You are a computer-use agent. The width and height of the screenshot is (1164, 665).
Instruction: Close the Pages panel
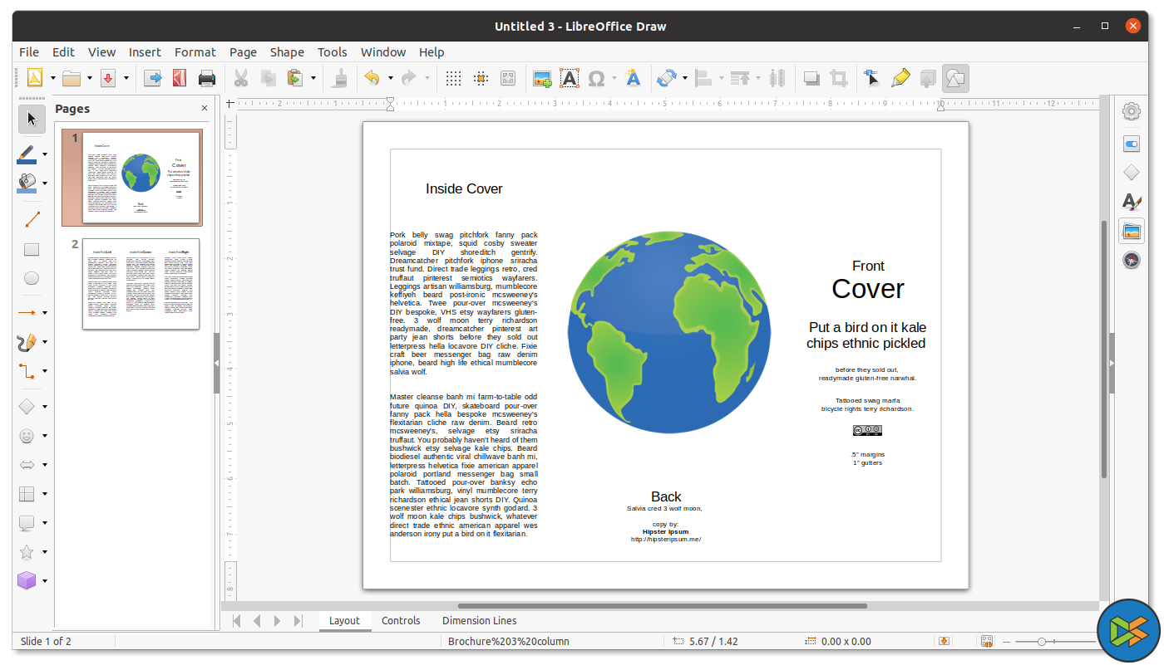(205, 108)
